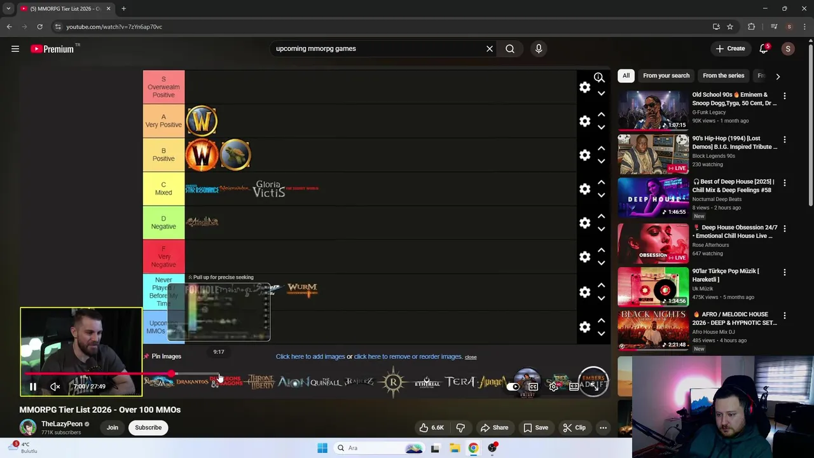Close the MMORPG Tier List tab
The width and height of the screenshot is (814, 458).
coord(108,8)
